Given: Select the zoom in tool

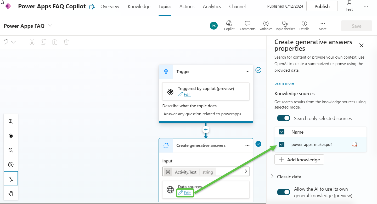Looking at the screenshot, I should pos(11,121).
